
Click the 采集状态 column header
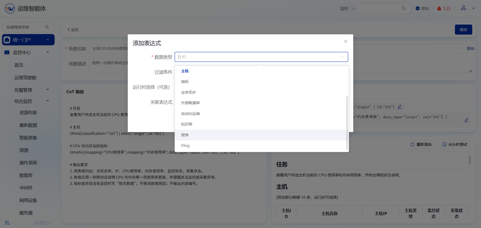(457, 213)
